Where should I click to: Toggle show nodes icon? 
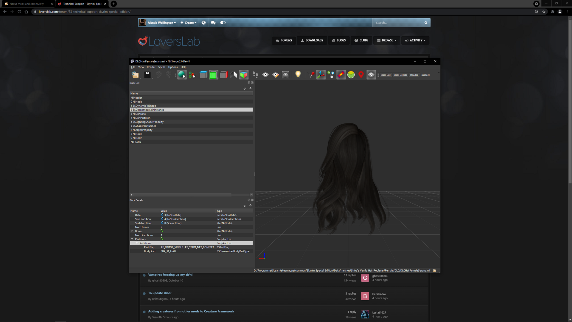[x=331, y=75]
